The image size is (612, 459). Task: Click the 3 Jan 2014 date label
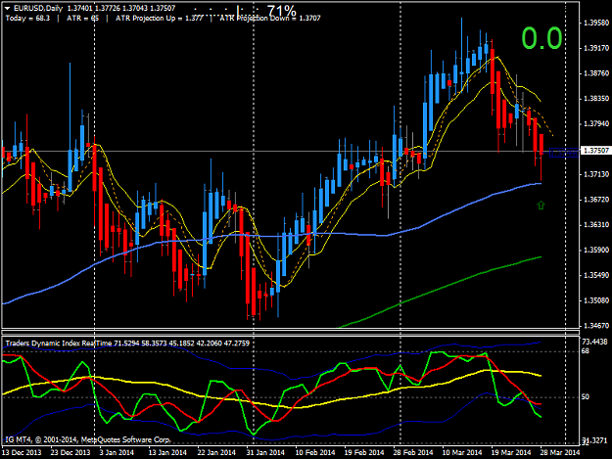(x=117, y=452)
